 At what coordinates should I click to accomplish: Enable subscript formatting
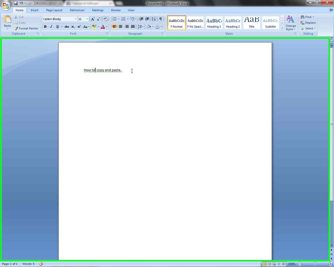coord(73,27)
